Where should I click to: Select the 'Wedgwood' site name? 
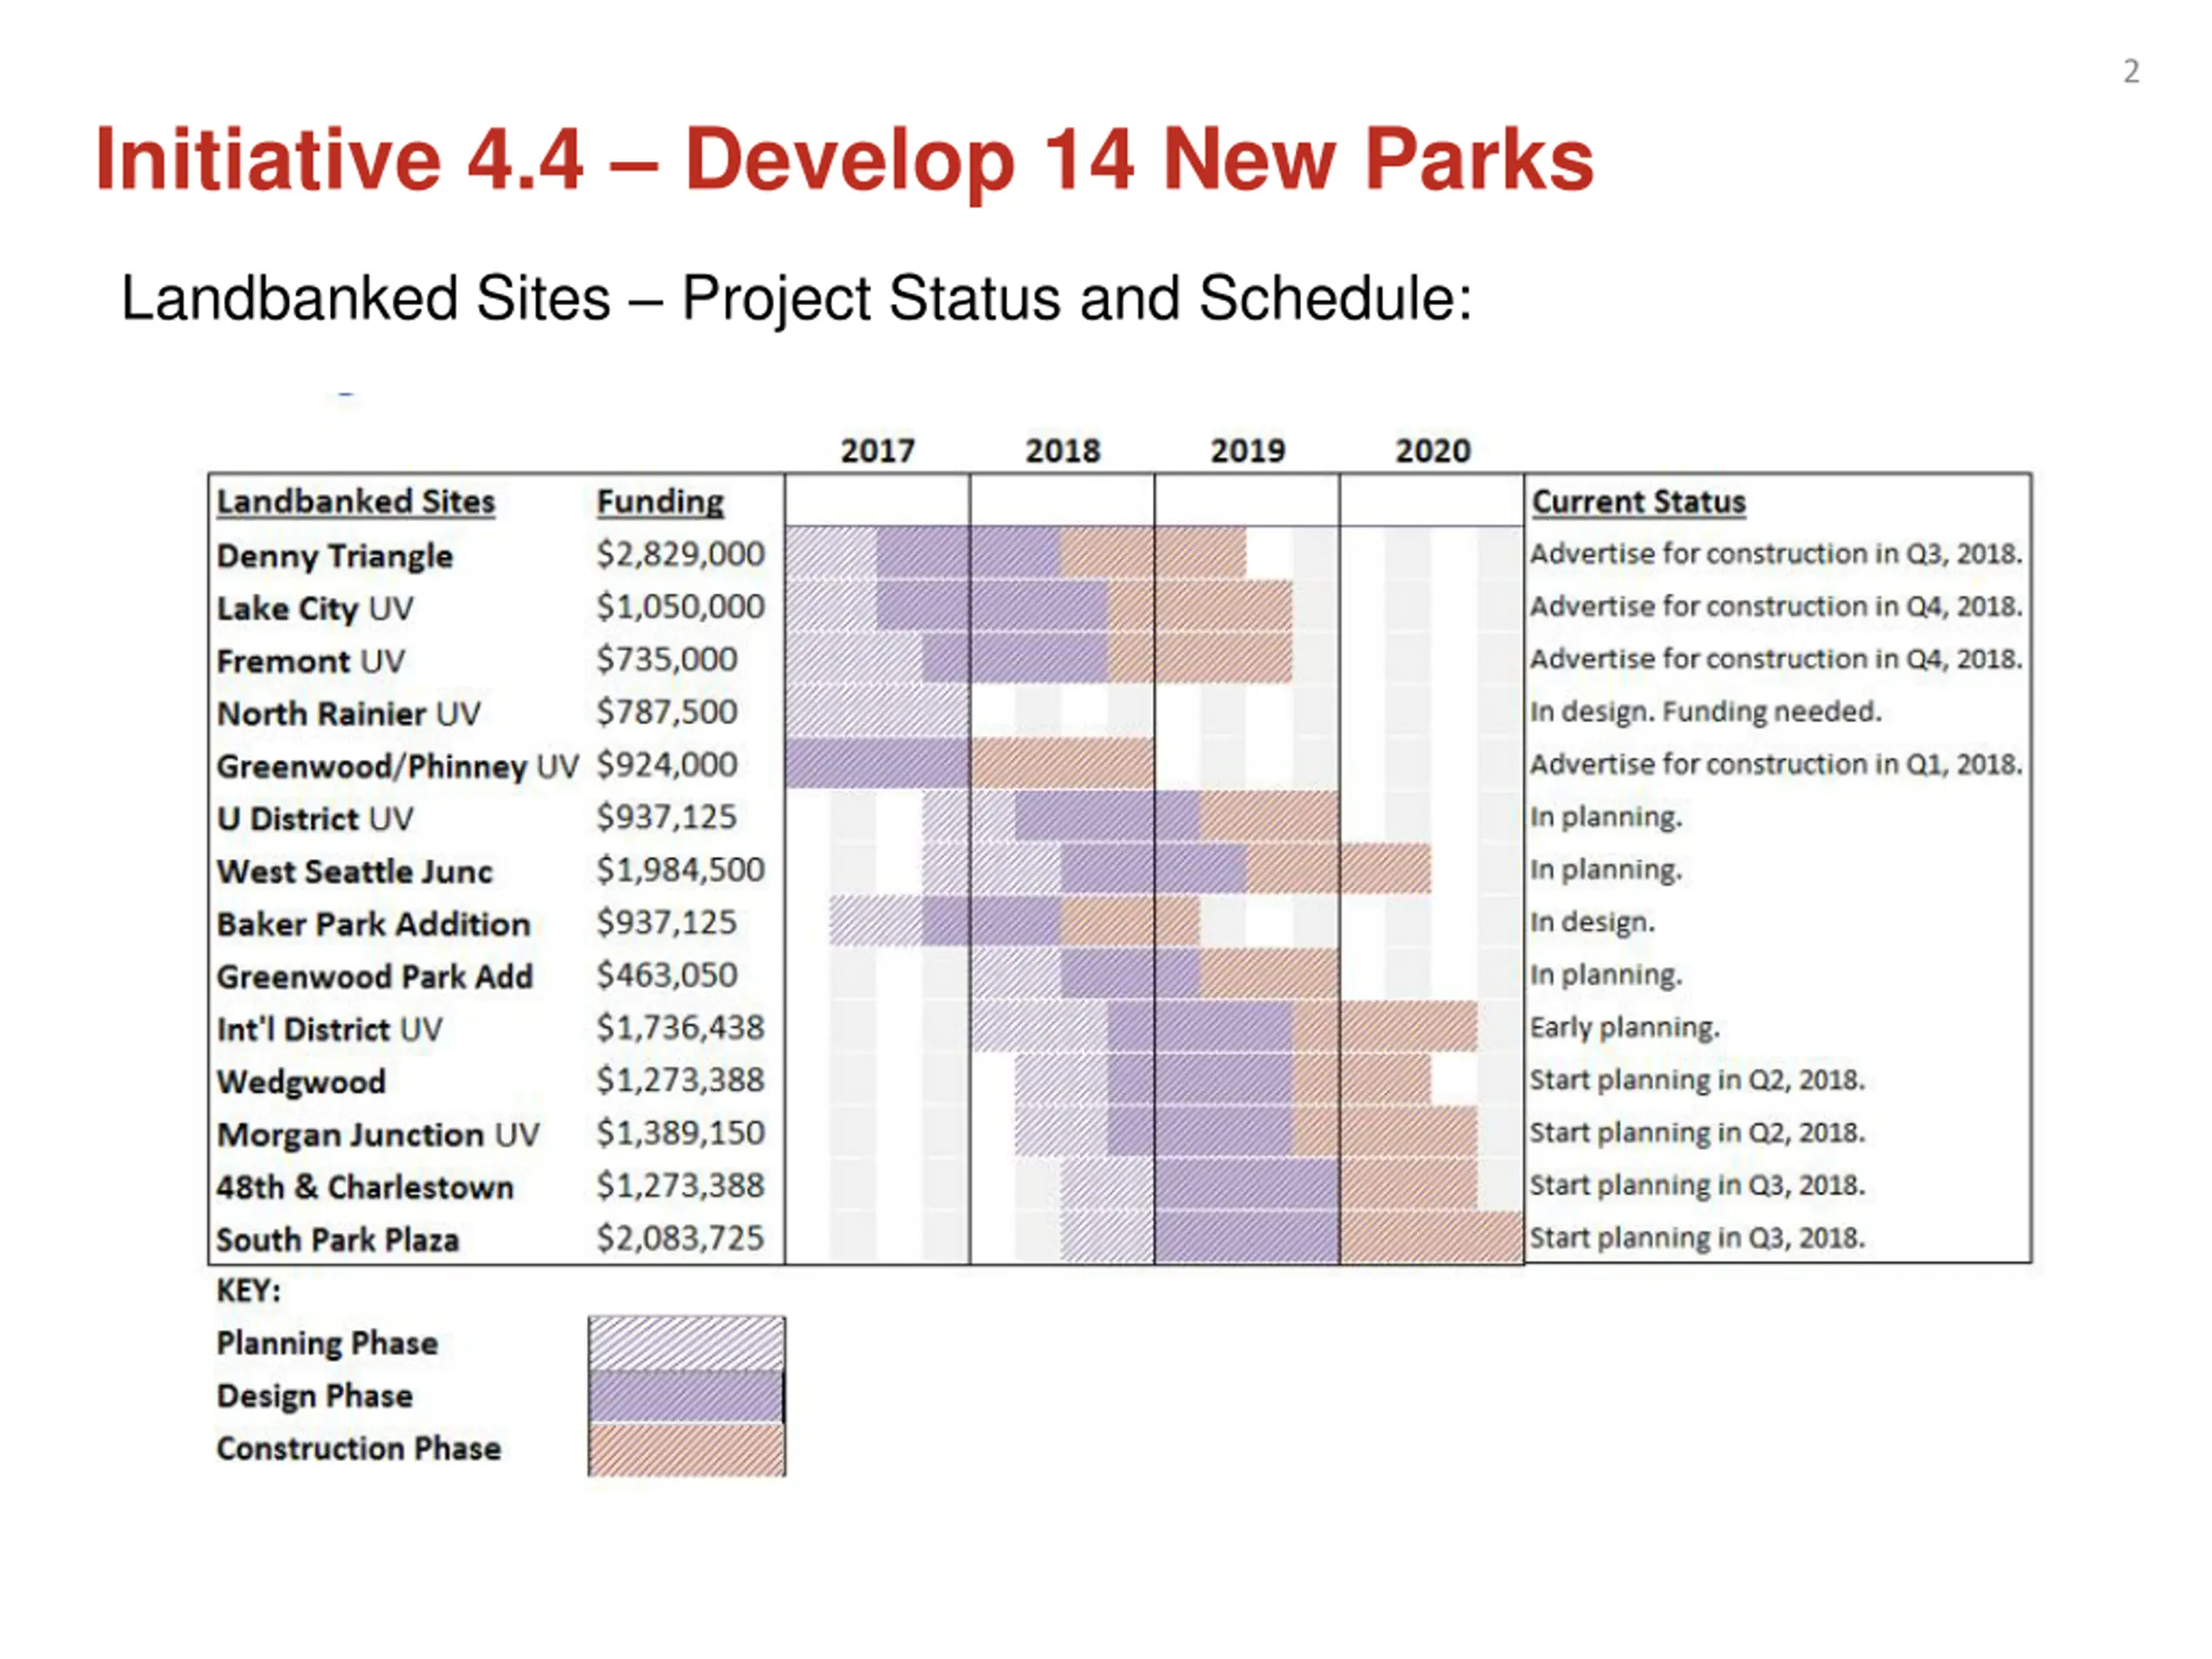point(301,1082)
